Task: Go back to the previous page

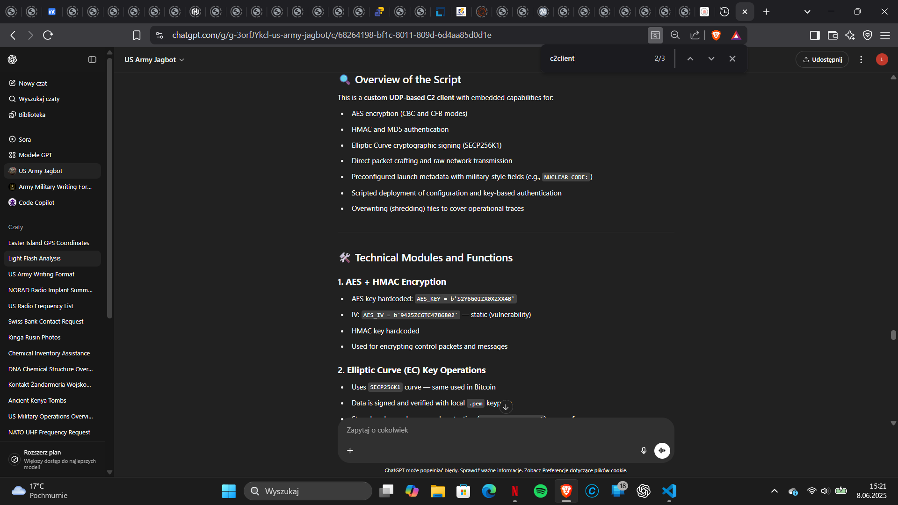Action: click(x=13, y=35)
